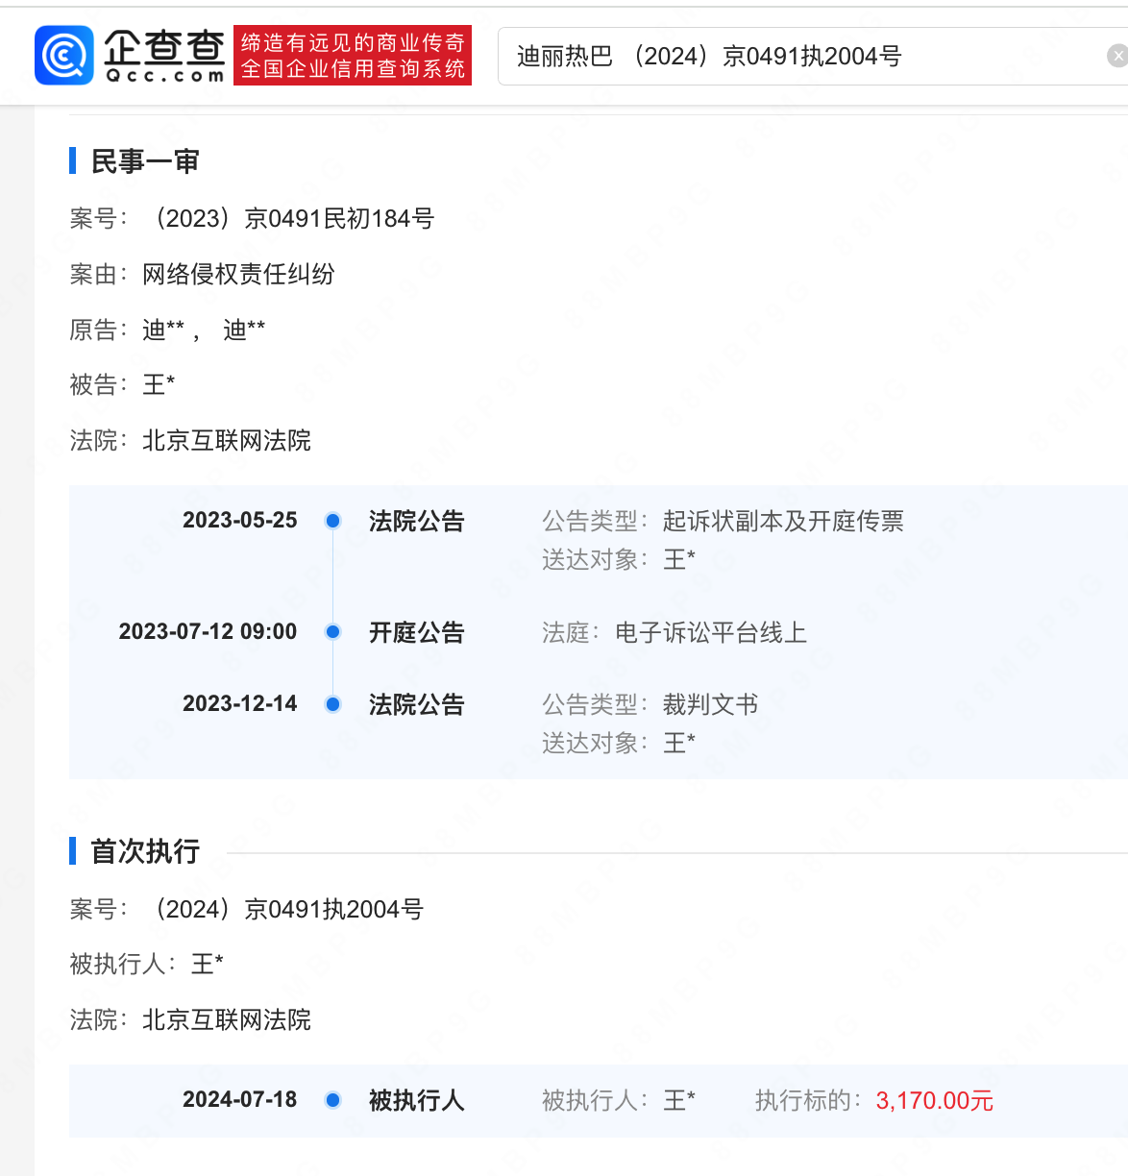Click the date 2023-05-25
The width and height of the screenshot is (1128, 1176).
click(x=240, y=521)
